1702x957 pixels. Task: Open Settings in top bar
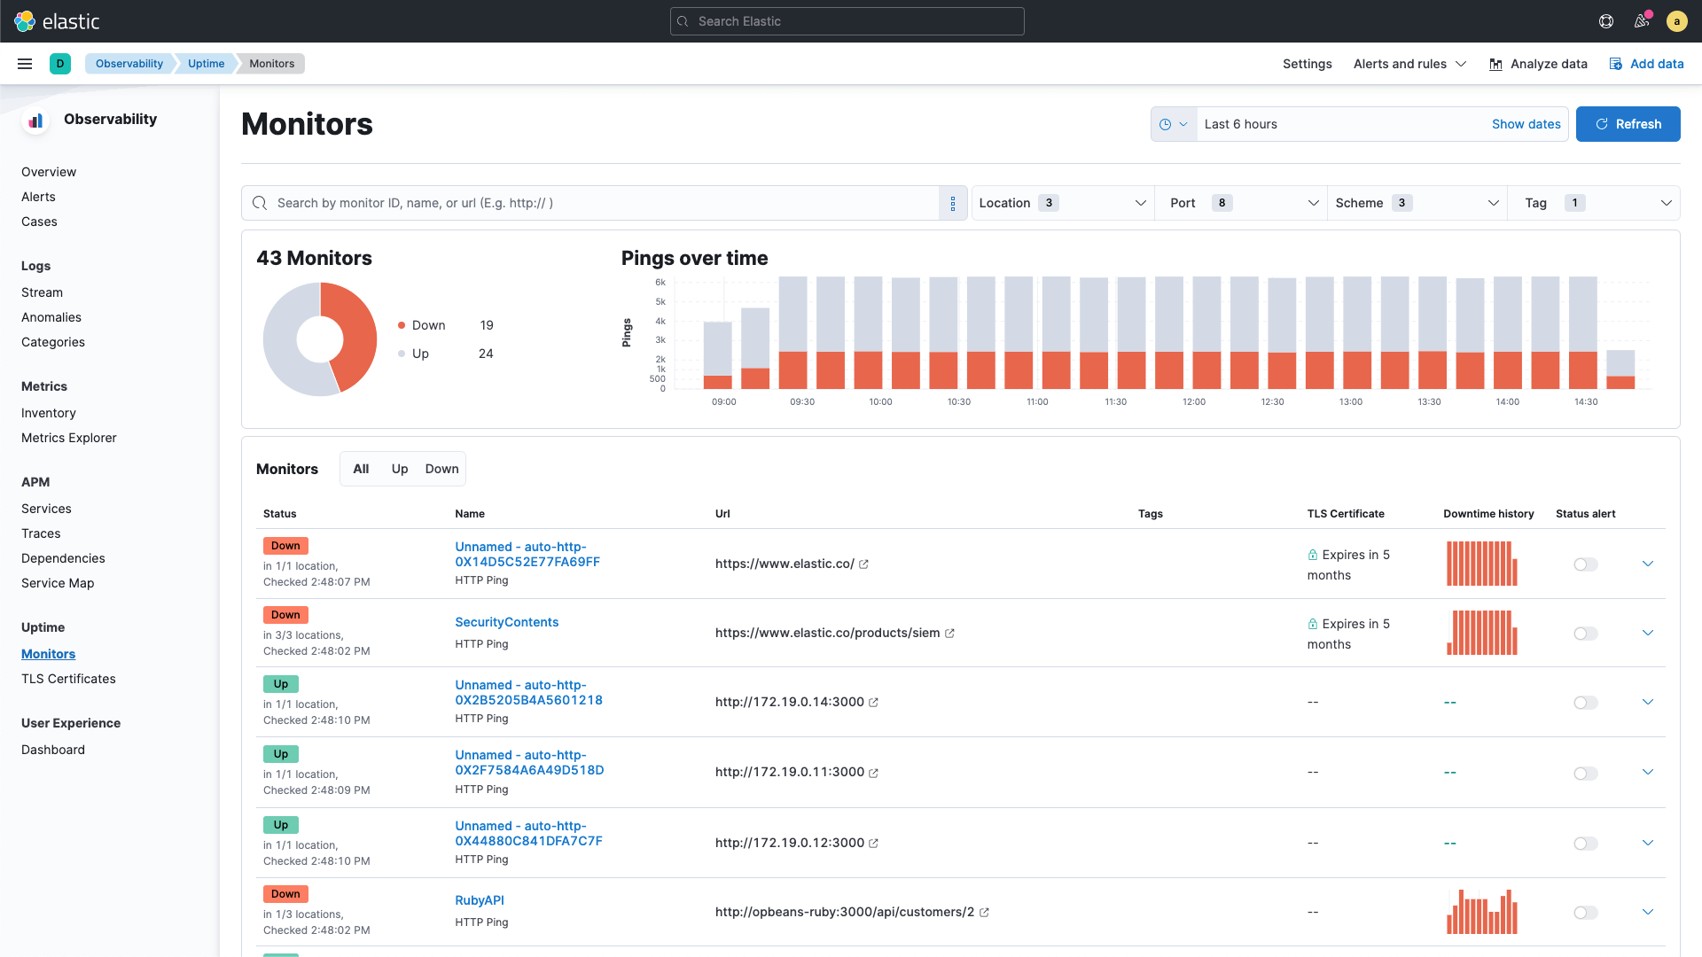click(1307, 64)
